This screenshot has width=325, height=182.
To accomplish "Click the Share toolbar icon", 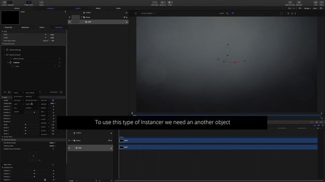I will coord(321,3).
